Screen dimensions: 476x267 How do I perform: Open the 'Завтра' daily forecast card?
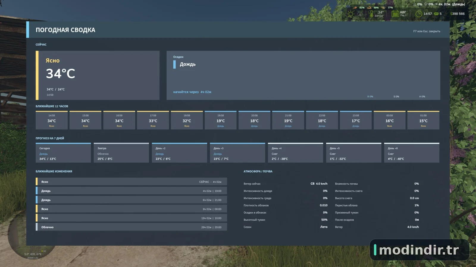coord(121,153)
